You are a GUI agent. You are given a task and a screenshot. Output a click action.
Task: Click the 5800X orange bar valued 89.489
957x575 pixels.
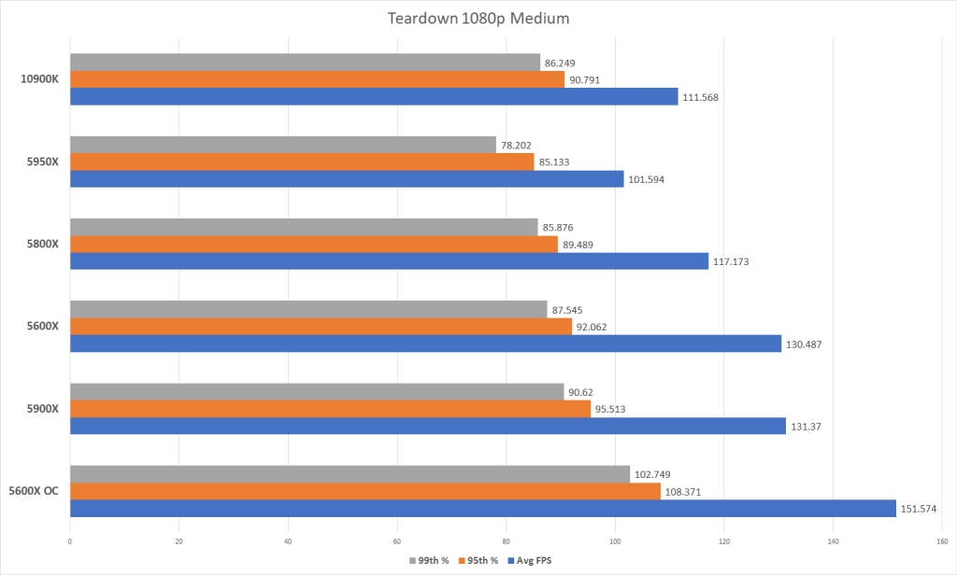point(314,244)
